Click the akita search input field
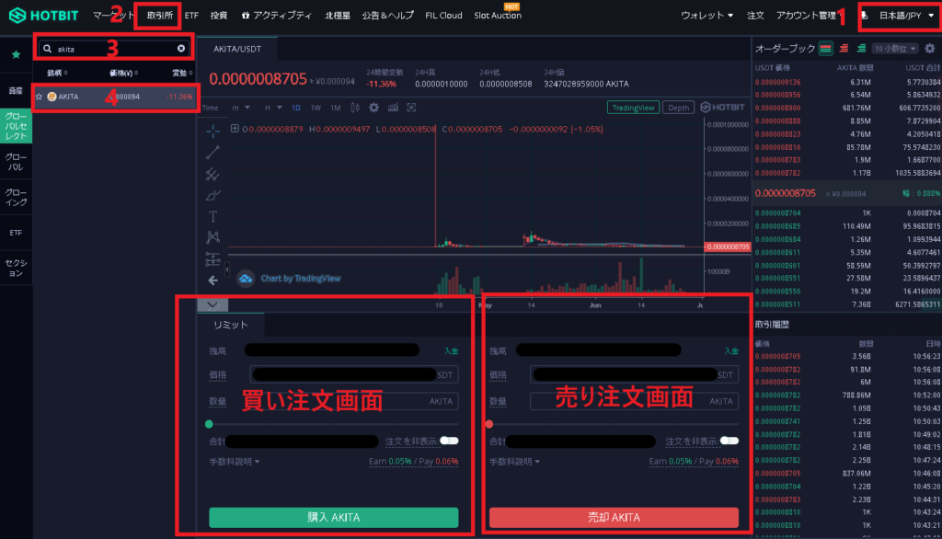Image resolution: width=942 pixels, height=539 pixels. 113,49
